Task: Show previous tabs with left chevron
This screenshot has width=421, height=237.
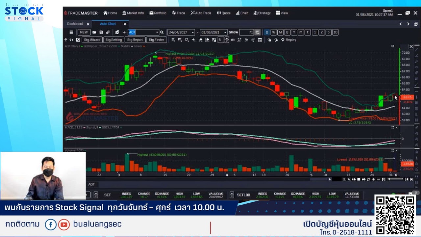Action: [401, 24]
